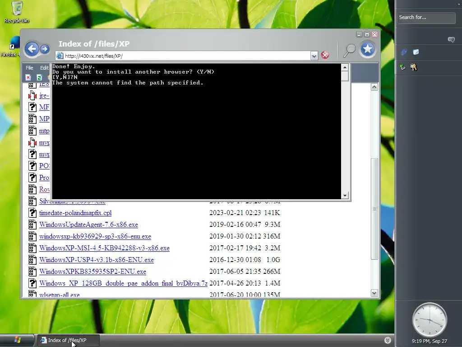Open windowsxp-kb936929-sp3-x86-enu.exe link
This screenshot has width=462, height=347.
click(95, 236)
